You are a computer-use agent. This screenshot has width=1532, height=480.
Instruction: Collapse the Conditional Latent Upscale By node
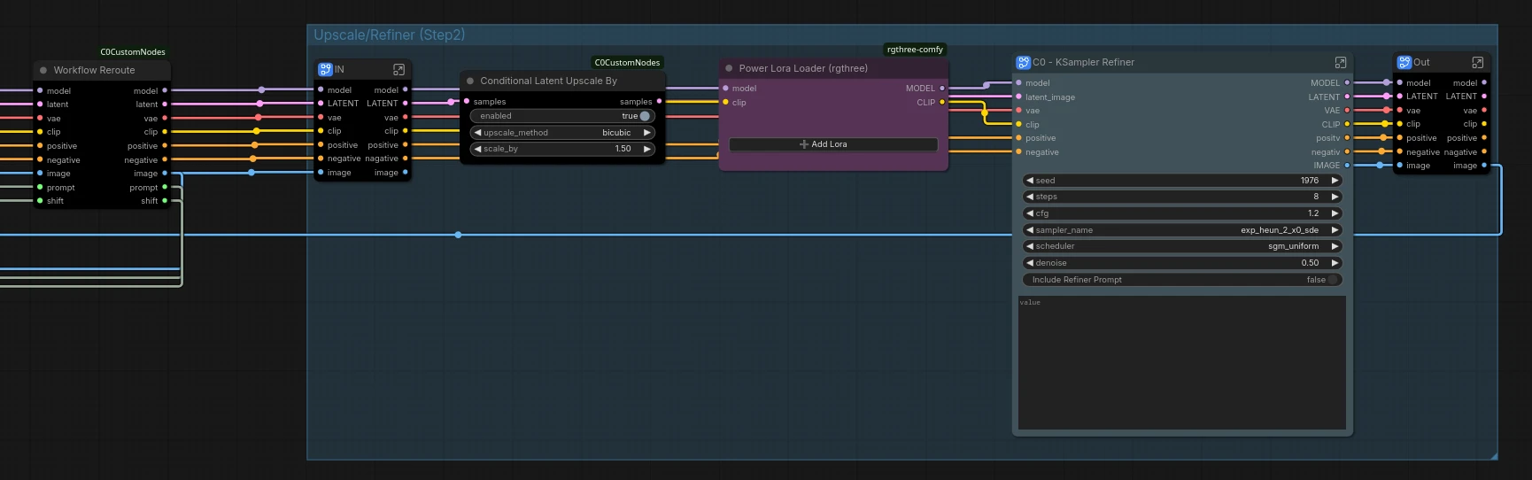coord(470,81)
